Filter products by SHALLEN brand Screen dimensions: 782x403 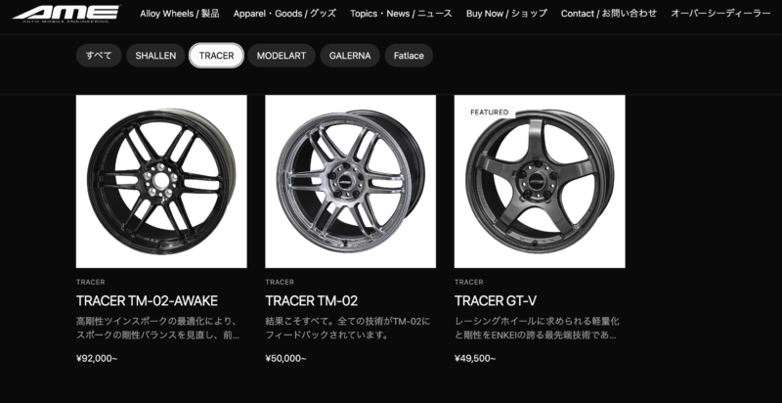pos(155,56)
